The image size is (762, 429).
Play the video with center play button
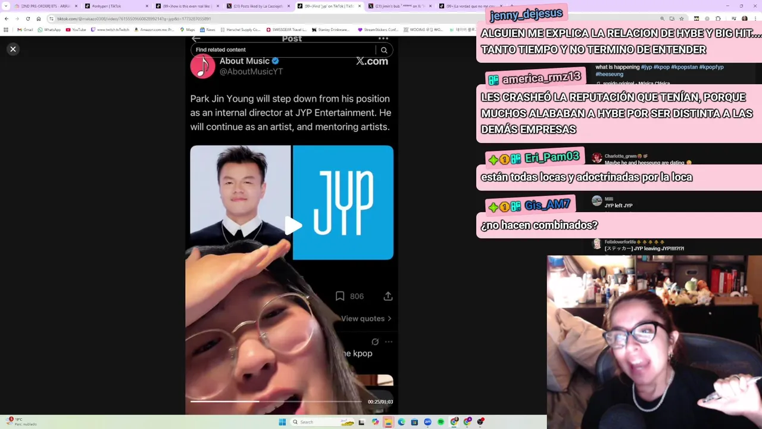[x=292, y=226]
